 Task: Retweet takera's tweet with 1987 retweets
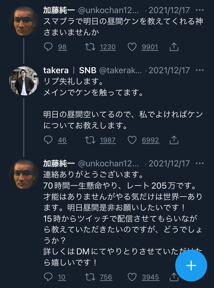(x=90, y=140)
